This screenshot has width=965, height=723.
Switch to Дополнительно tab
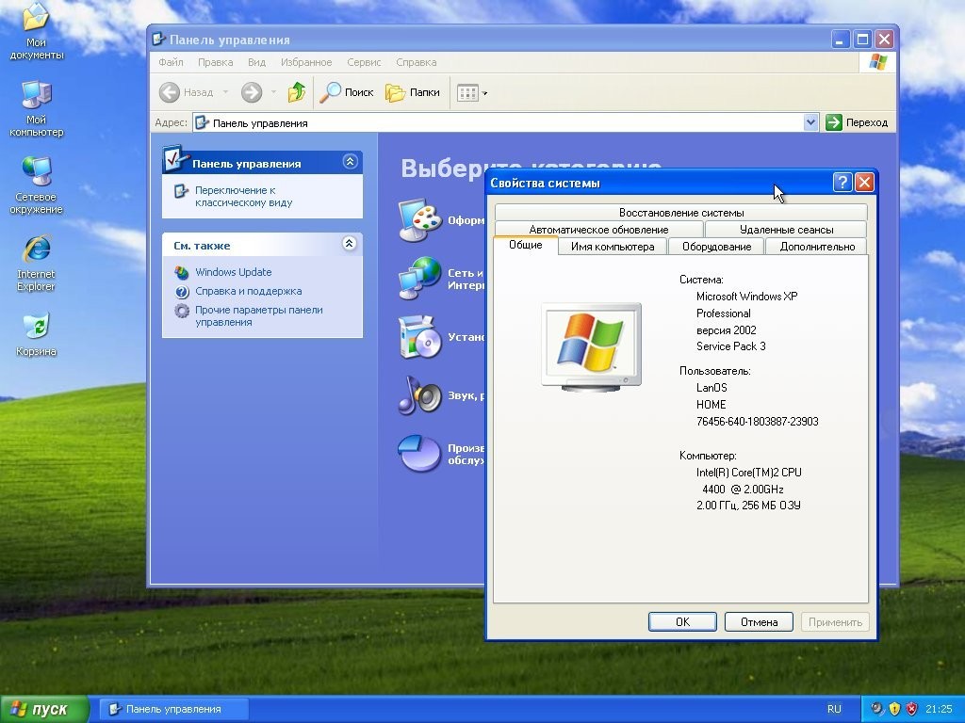pos(817,247)
